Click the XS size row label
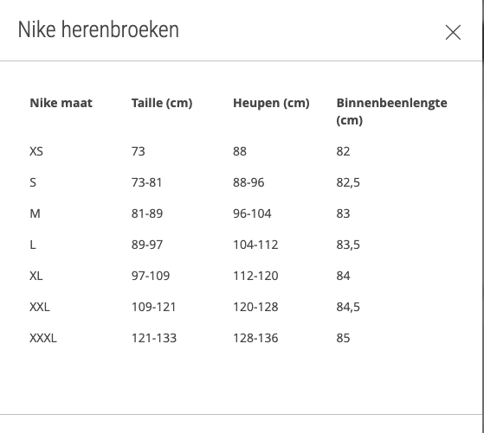 click(36, 151)
